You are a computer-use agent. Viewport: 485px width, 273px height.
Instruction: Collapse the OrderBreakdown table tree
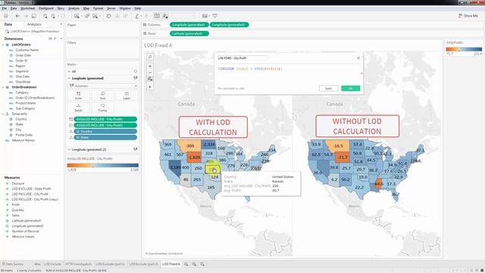(x=3, y=87)
